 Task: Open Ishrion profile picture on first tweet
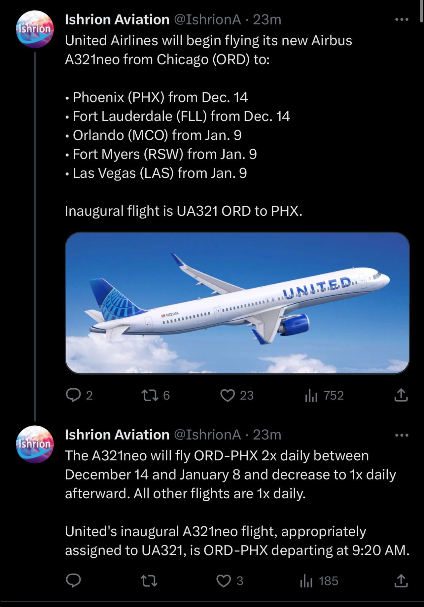(x=35, y=29)
